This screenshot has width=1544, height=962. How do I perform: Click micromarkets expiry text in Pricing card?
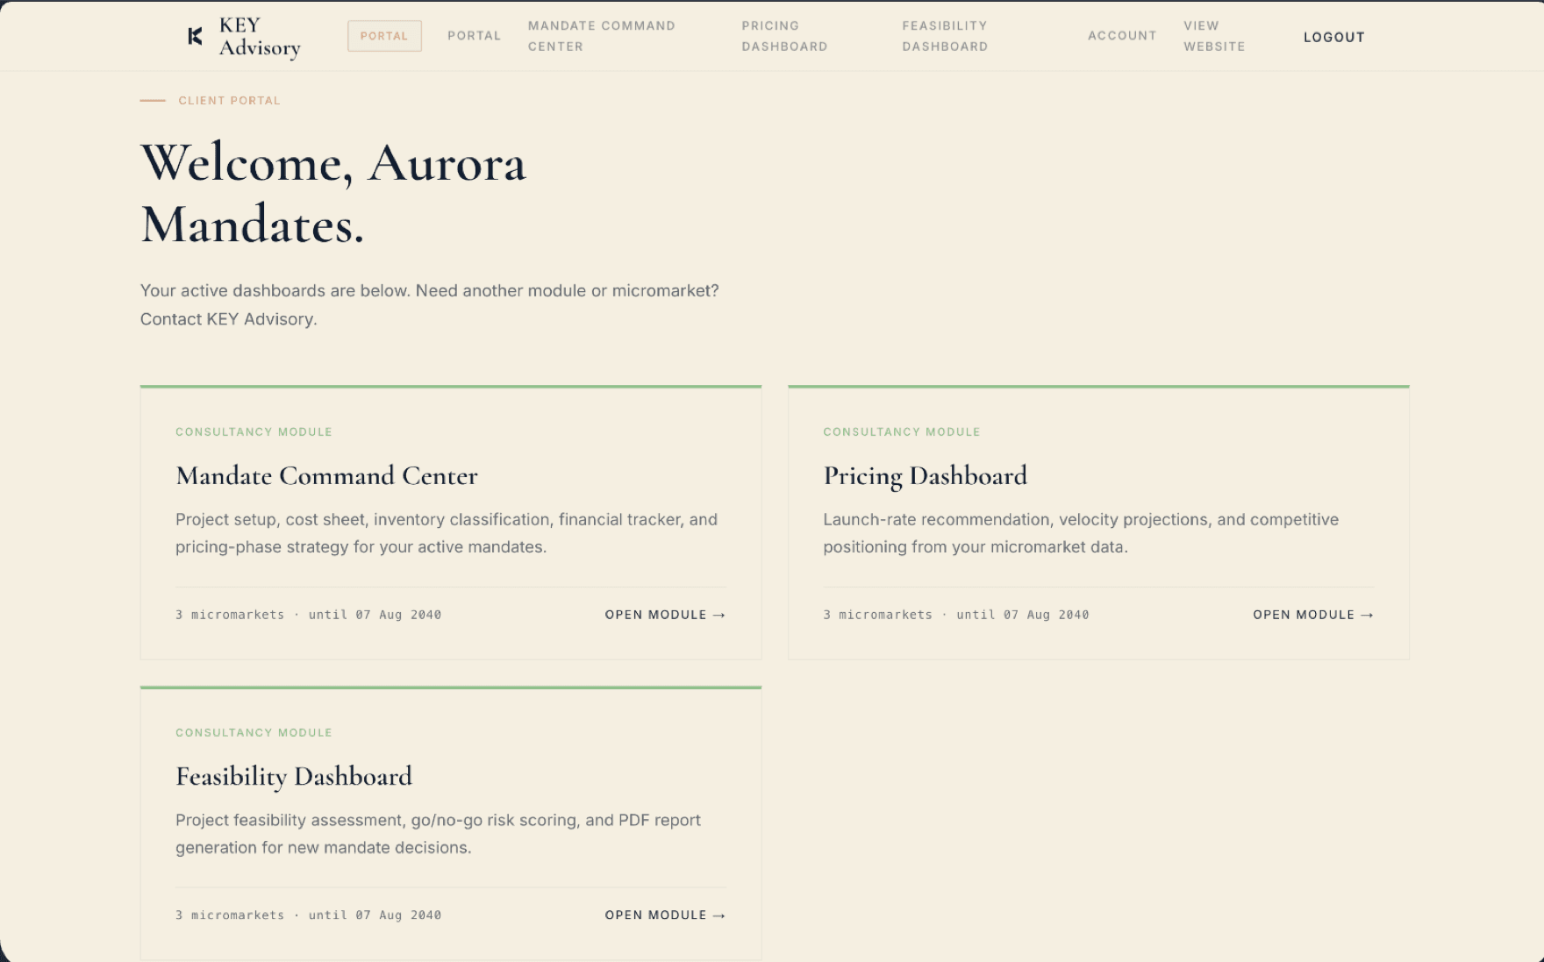click(x=955, y=615)
